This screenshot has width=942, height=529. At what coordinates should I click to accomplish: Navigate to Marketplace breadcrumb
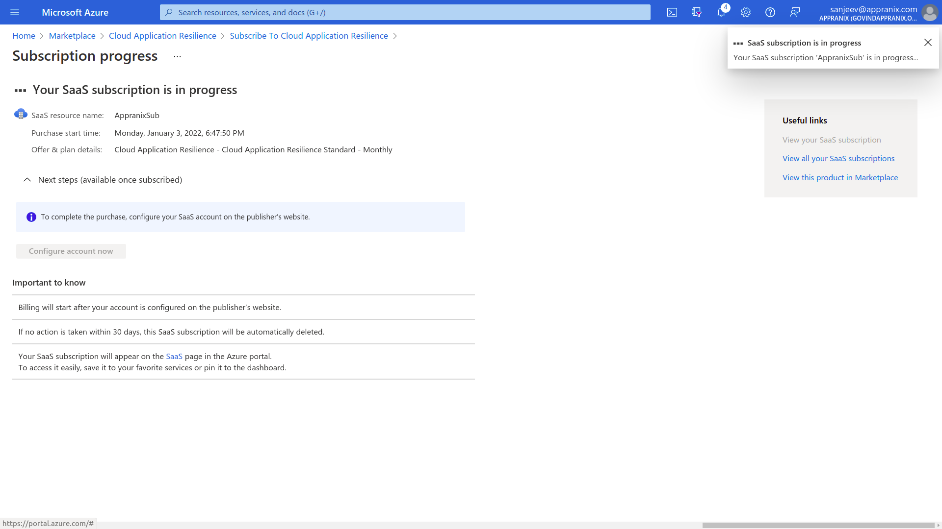72,36
